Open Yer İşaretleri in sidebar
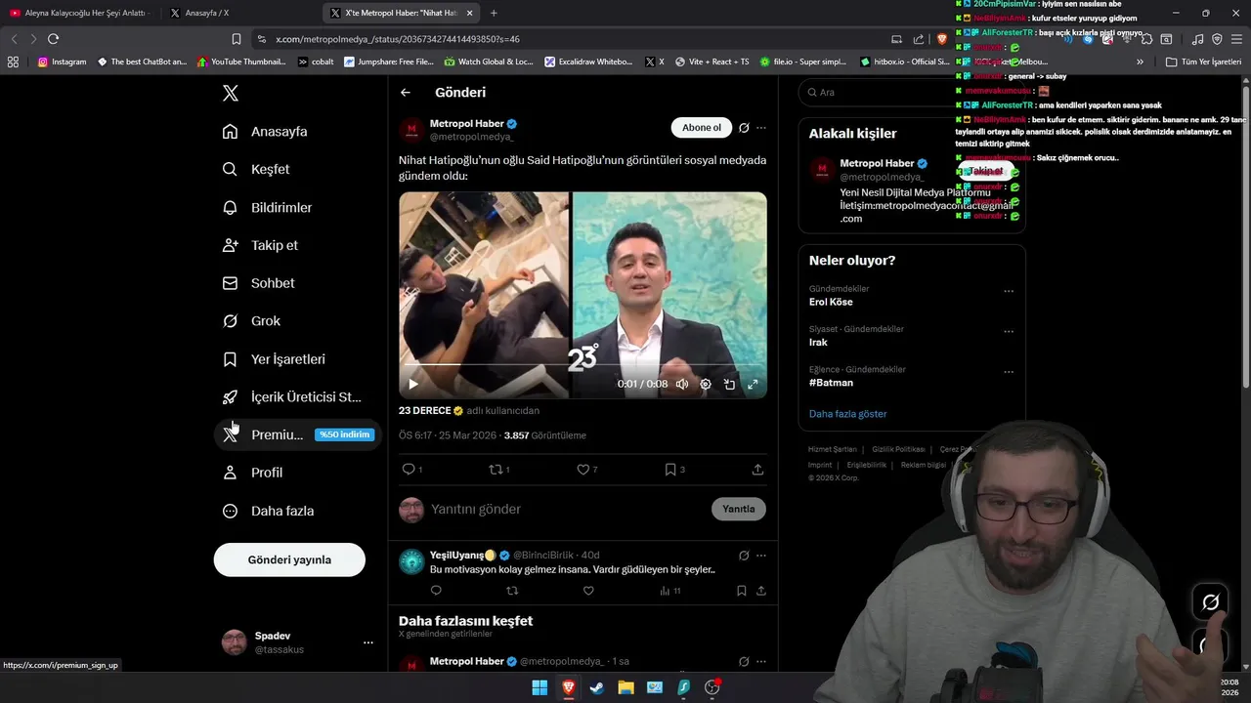The image size is (1251, 703). tap(274, 359)
